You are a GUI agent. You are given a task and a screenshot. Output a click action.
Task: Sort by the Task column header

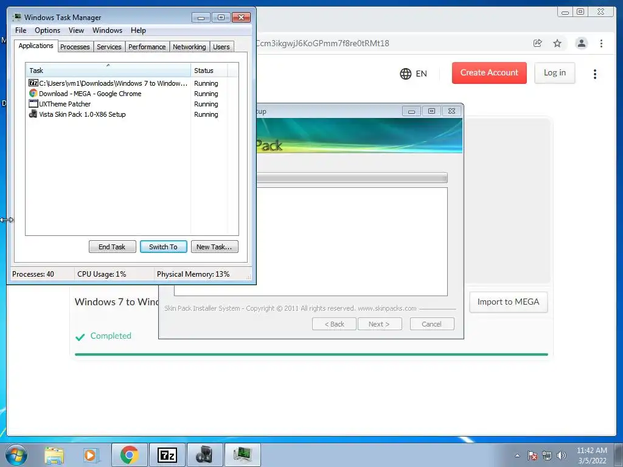coord(108,71)
